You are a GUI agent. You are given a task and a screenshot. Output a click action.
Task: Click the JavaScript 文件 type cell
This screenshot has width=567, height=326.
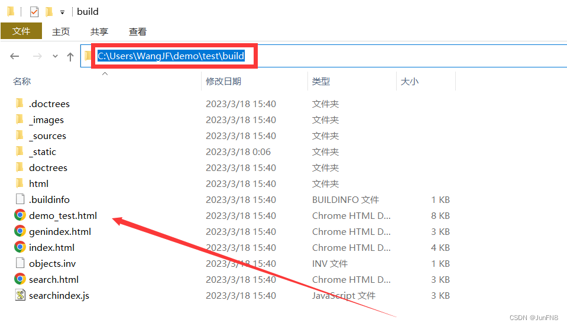click(x=344, y=295)
